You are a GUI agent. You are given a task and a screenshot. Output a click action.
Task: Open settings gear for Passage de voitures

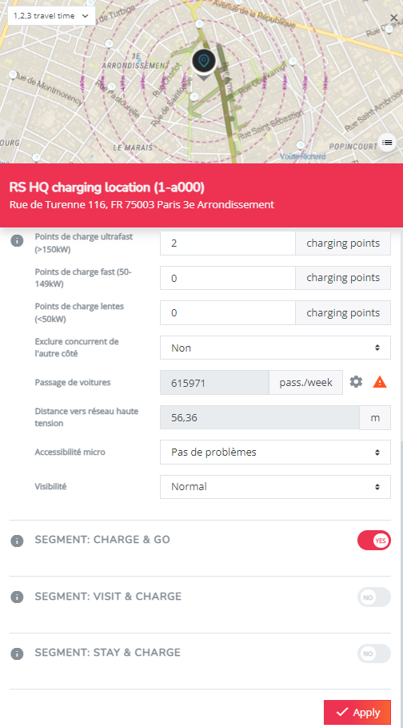pos(356,382)
